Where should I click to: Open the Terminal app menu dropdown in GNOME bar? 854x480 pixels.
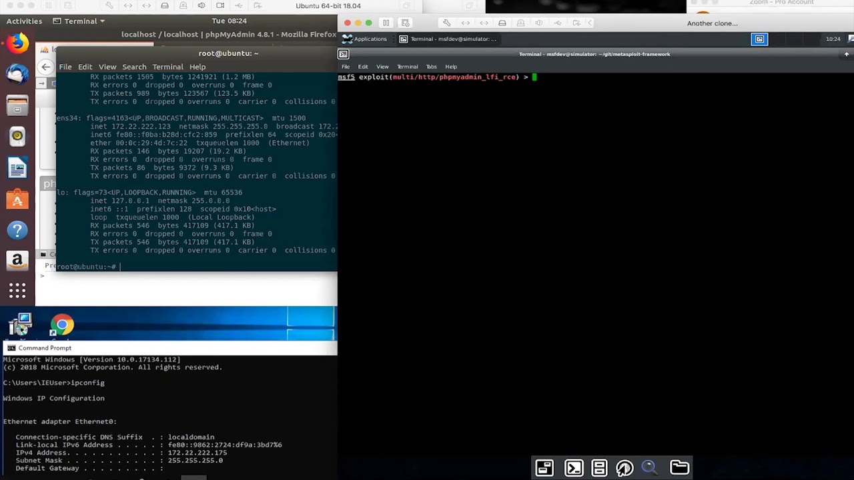[79, 21]
